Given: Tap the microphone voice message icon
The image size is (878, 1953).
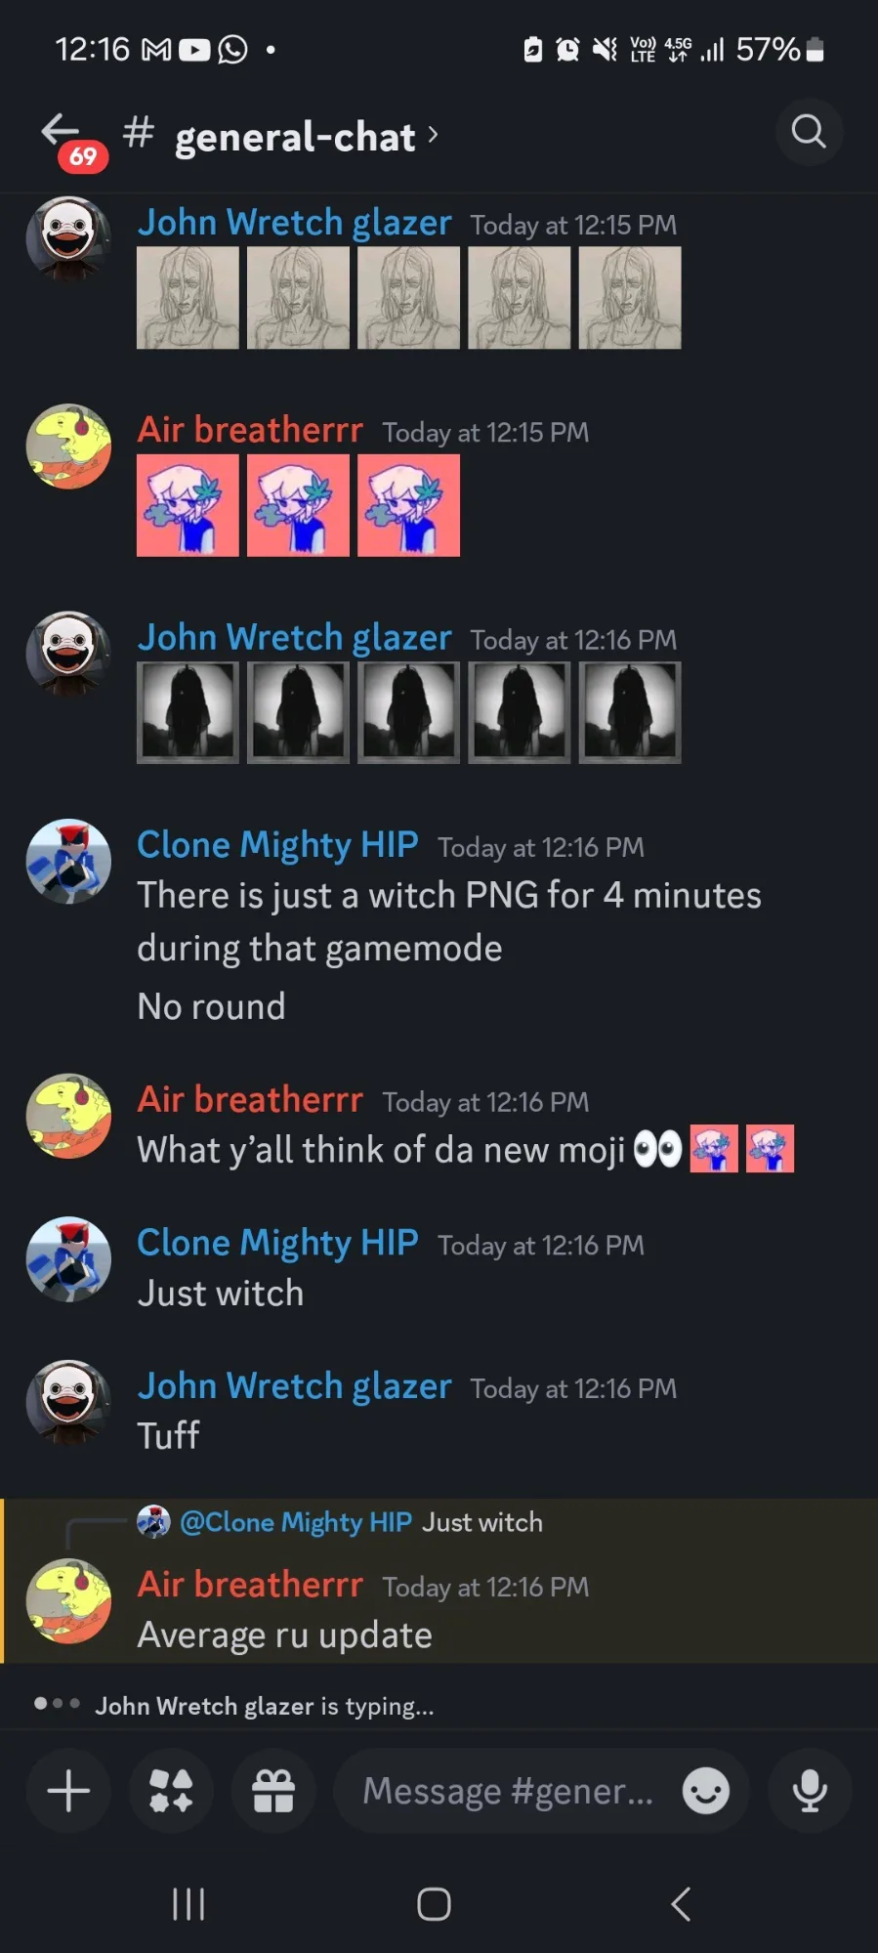Looking at the screenshot, I should click(810, 1791).
